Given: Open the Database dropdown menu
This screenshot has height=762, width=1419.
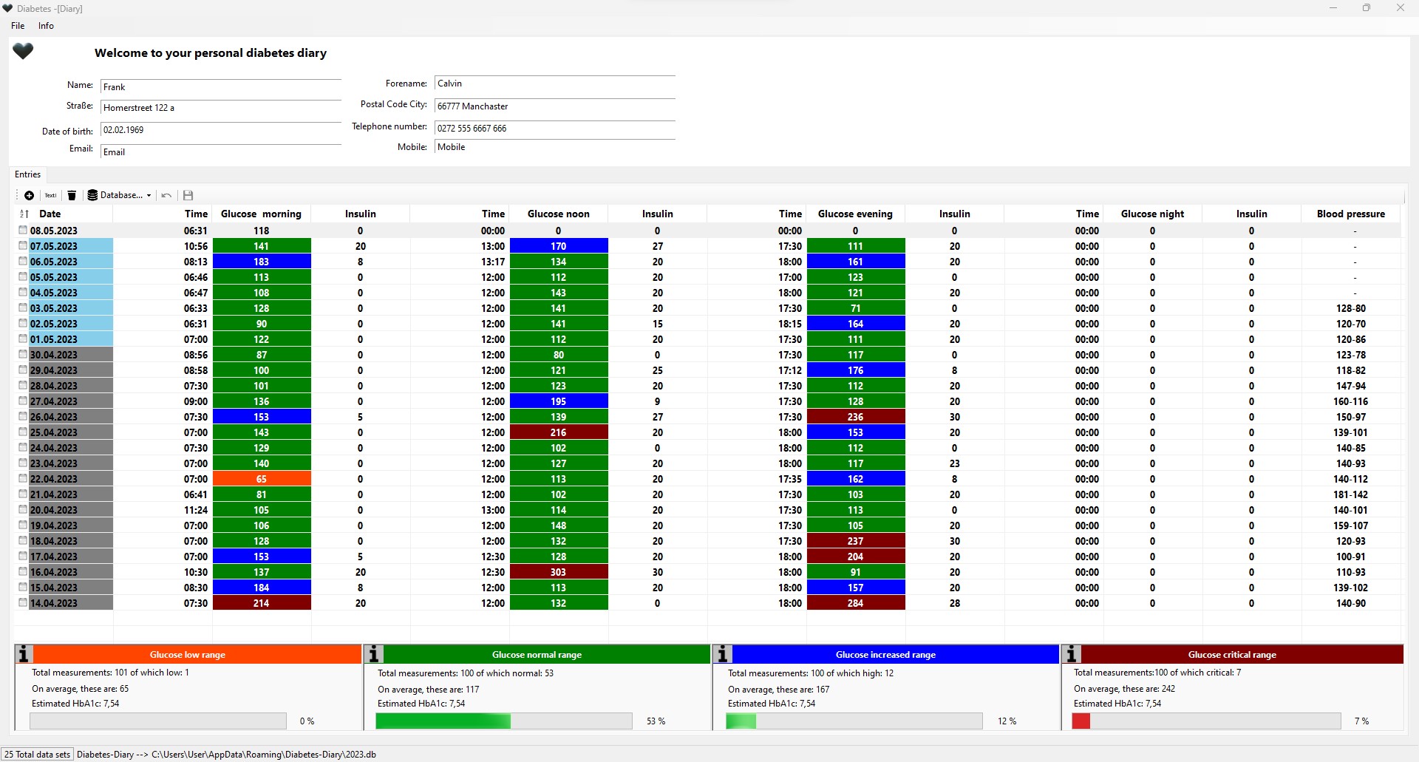Looking at the screenshot, I should click(x=119, y=195).
